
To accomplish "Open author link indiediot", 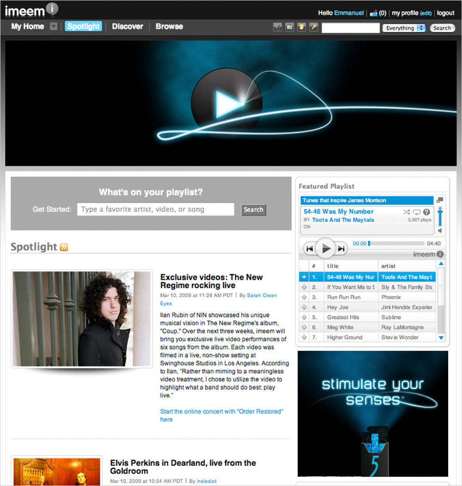I will [207, 481].
